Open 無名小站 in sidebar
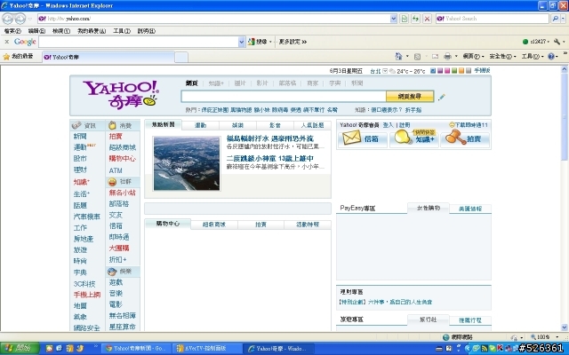569x355 pixels. coord(123,193)
